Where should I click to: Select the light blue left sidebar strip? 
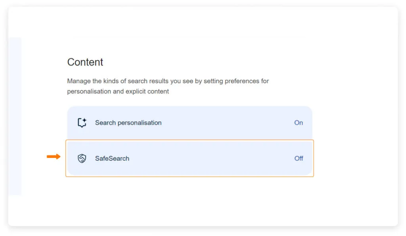tap(15, 116)
